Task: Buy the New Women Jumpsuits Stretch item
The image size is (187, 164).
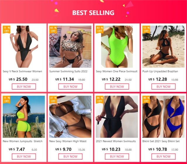Action: pos(24,156)
